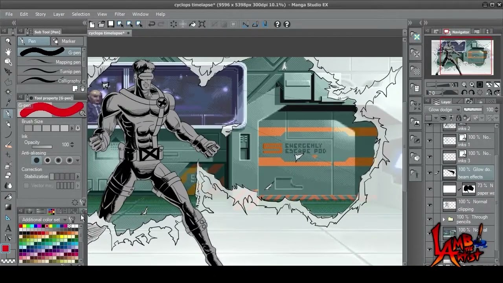Open the Additional color set dropdown
Image resolution: width=503 pixels, height=283 pixels.
(44, 220)
